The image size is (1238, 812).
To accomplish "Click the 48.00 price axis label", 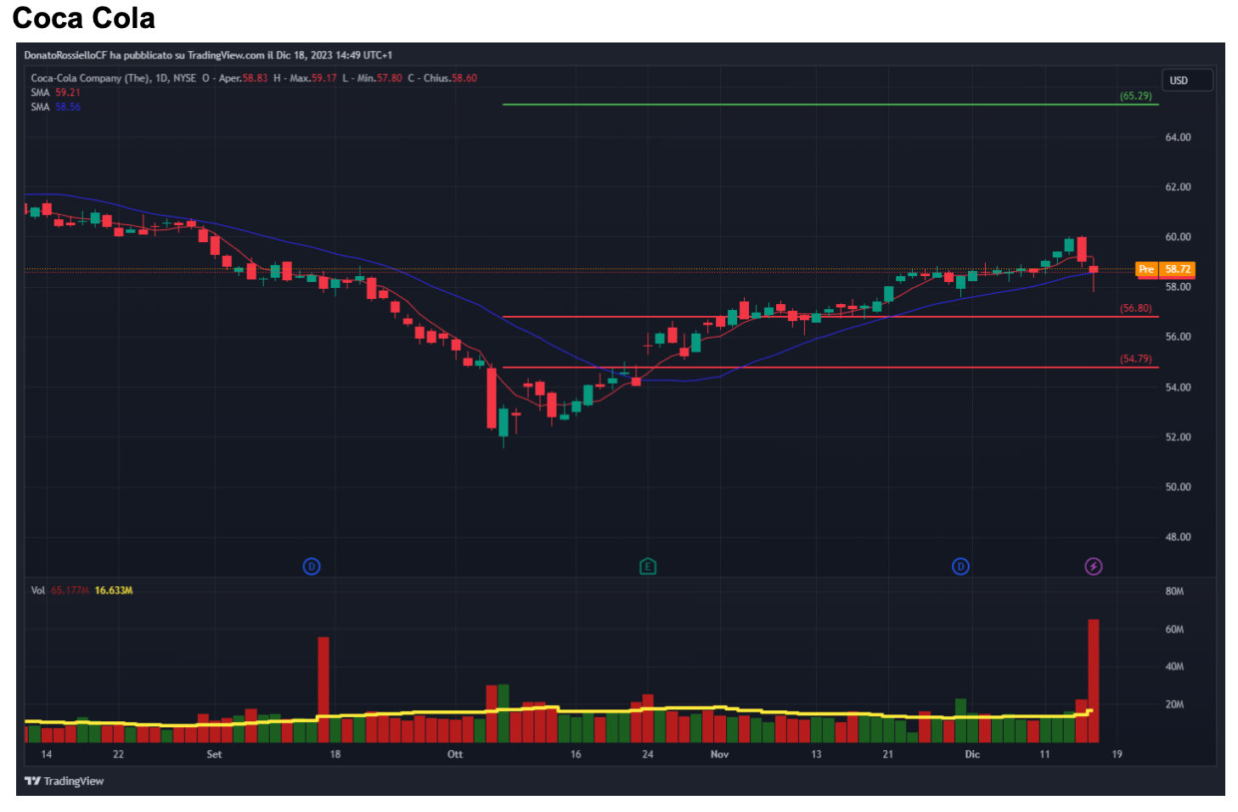I will (1178, 538).
